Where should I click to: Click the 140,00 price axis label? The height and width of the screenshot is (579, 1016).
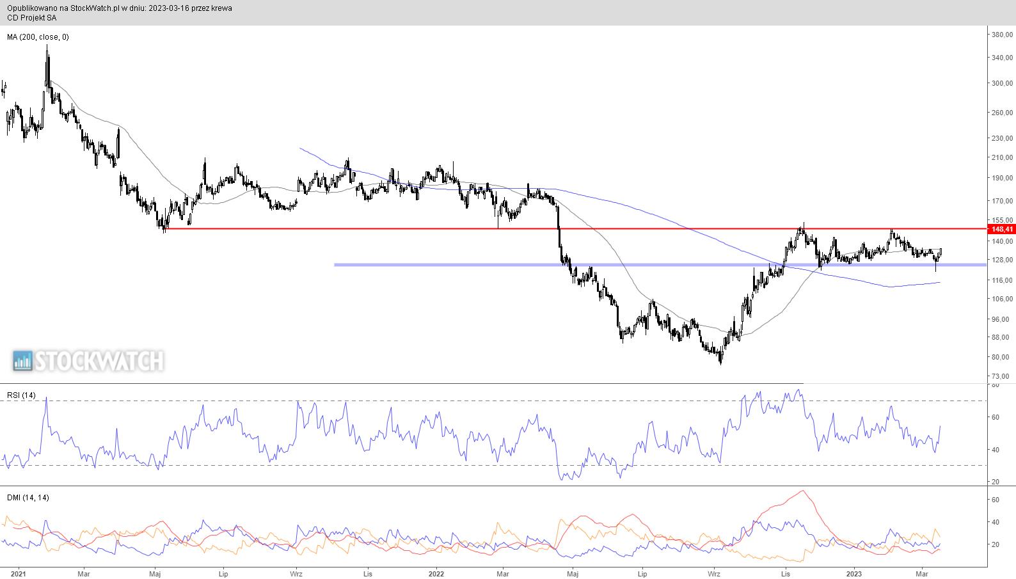(1002, 241)
